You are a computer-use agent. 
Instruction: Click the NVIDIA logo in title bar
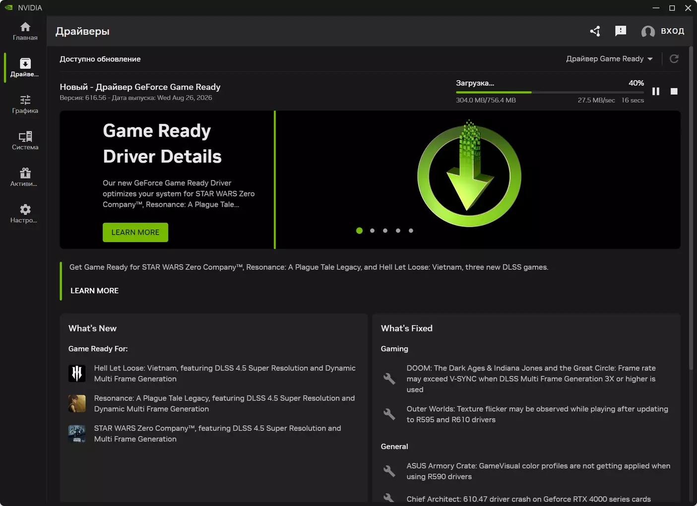tap(9, 7)
